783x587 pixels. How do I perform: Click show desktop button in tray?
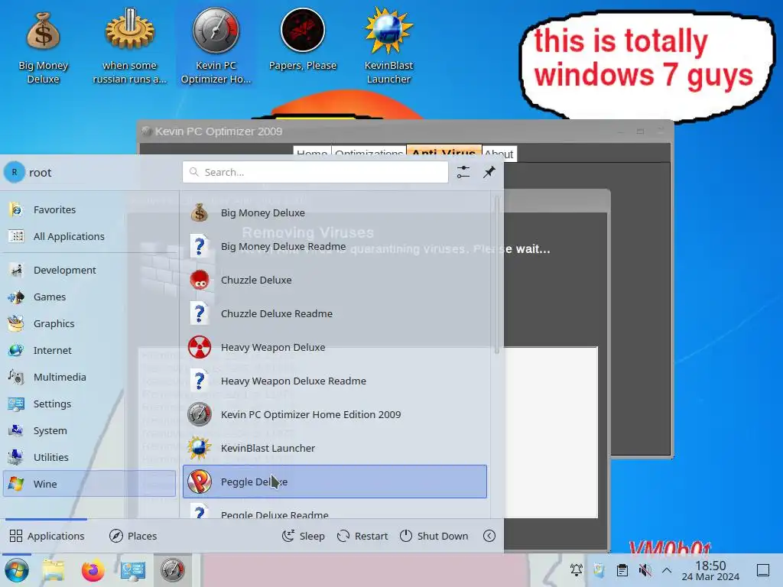click(x=763, y=570)
